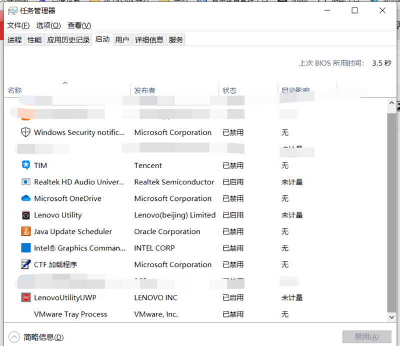This screenshot has height=346, width=400.
Task: Click the Microsoft OneDrive cloud icon
Action: pos(26,198)
